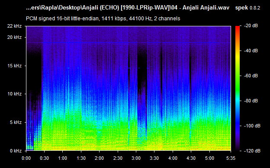
Task: Click the 'spek' program name label
Action: click(241, 8)
